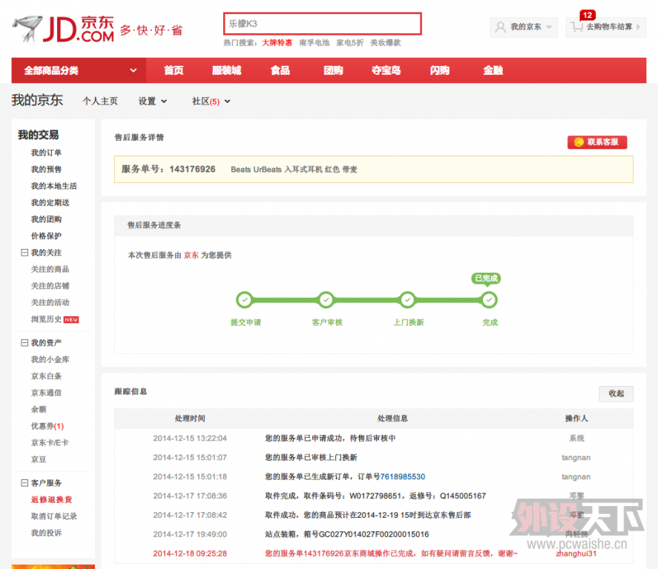Viewport: 658px width, 569px height.
Task: Click the NEW badge next to 浏览历史
Action: (x=71, y=320)
